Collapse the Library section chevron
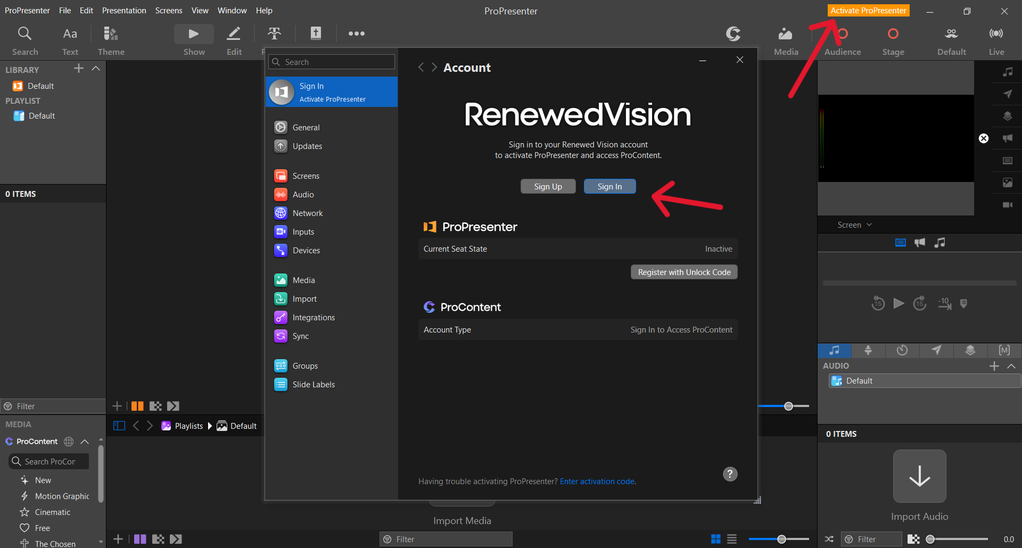This screenshot has width=1022, height=548. click(96, 69)
